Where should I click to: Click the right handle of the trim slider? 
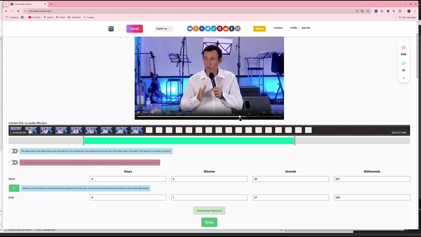[x=295, y=141]
